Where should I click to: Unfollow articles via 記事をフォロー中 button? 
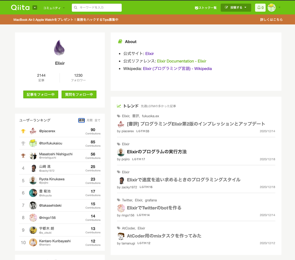coord(40,94)
